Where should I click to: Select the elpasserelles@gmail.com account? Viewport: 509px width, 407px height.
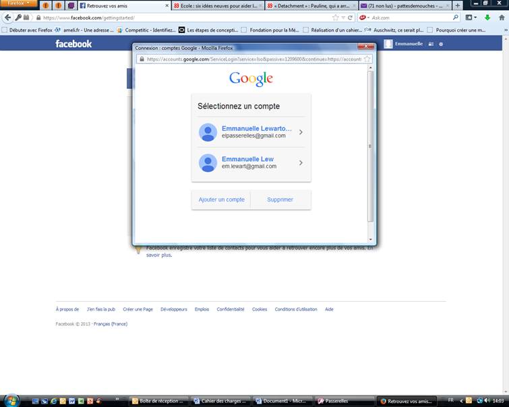pos(251,132)
